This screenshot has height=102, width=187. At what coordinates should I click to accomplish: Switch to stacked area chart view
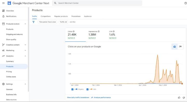point(175,47)
